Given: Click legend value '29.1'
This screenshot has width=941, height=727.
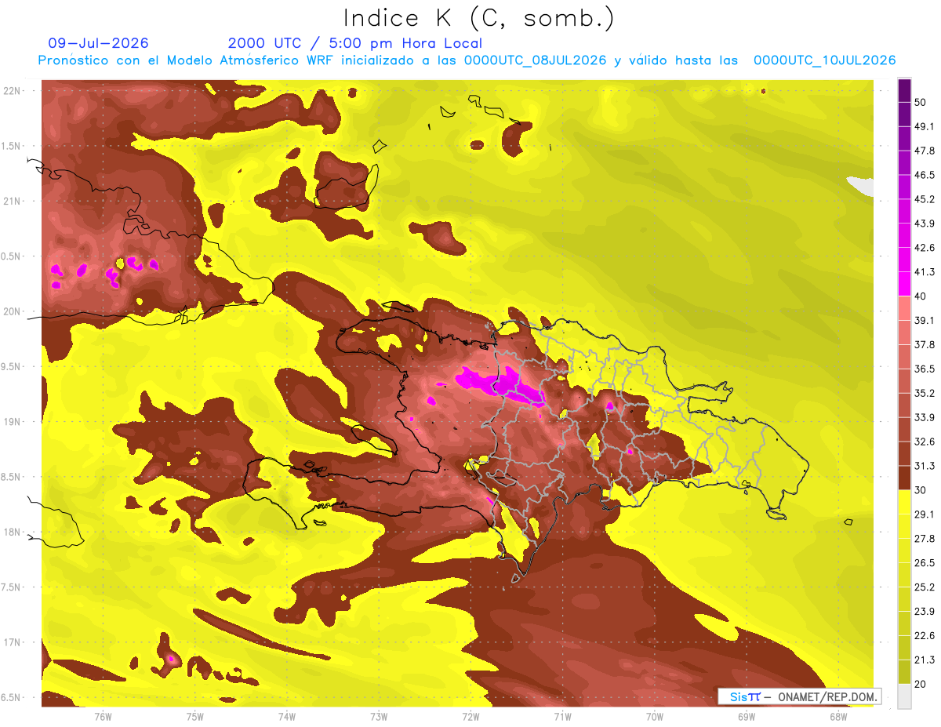Looking at the screenshot, I should point(924,514).
